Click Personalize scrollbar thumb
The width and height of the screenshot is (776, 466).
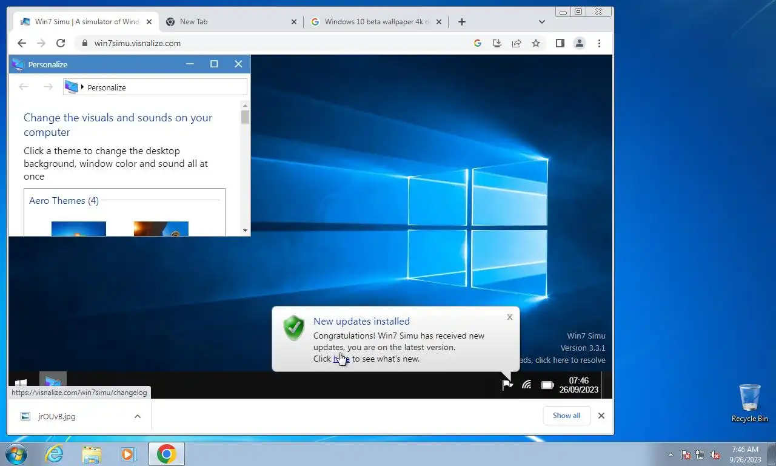pos(245,116)
